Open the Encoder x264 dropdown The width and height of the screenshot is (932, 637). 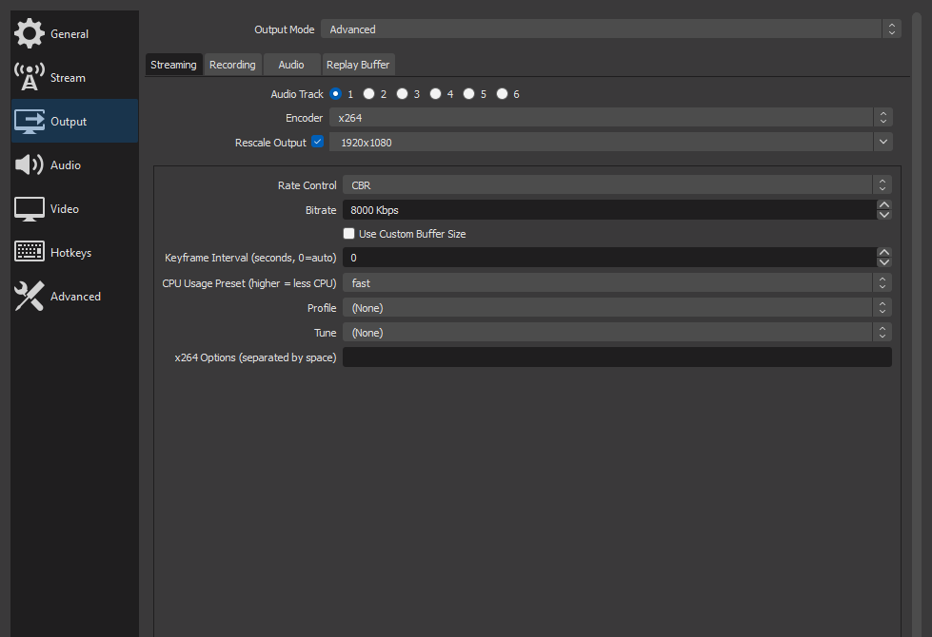click(609, 118)
